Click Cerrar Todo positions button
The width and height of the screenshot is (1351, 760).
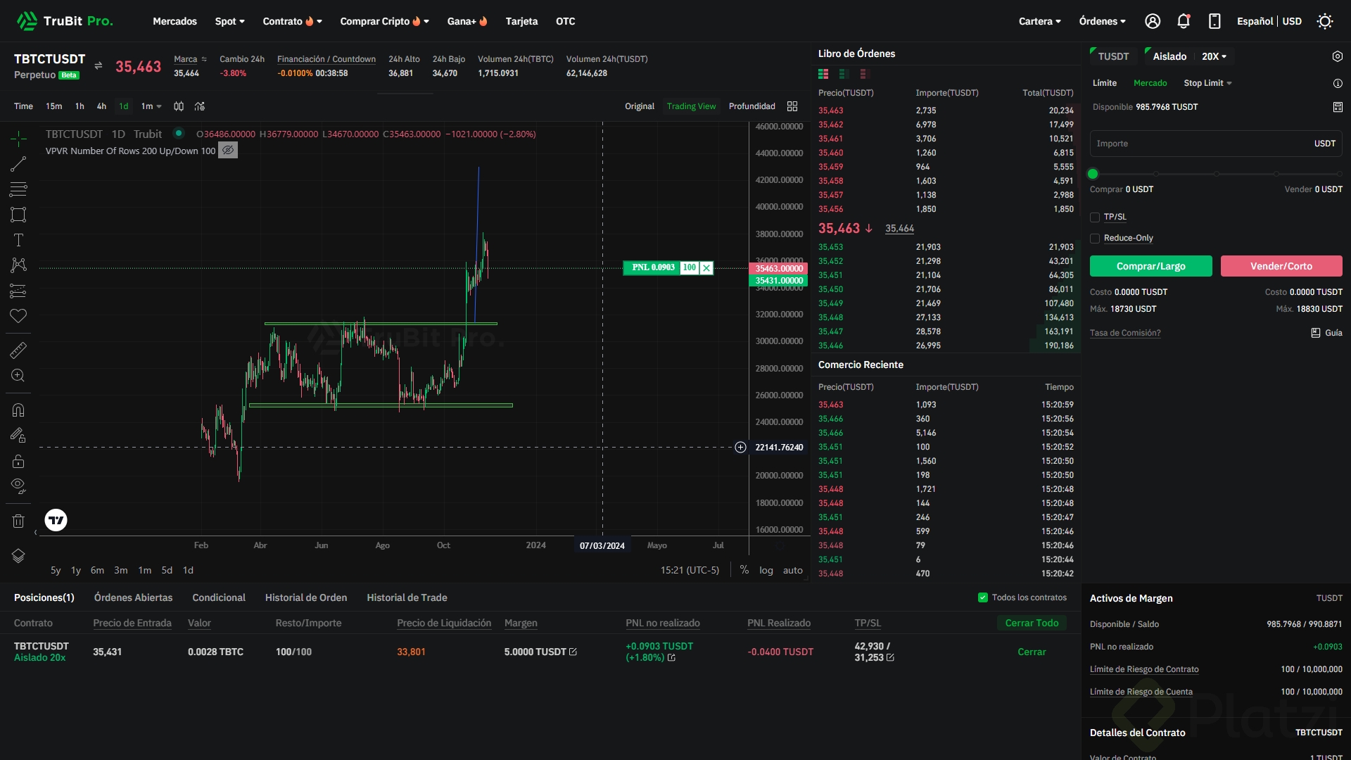tap(1032, 623)
